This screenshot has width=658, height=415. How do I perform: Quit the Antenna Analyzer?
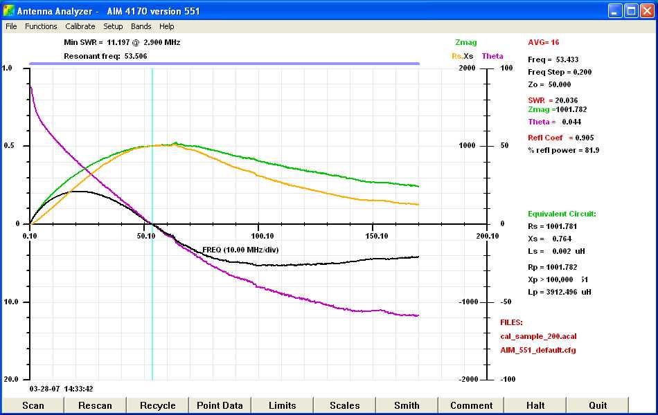(598, 405)
